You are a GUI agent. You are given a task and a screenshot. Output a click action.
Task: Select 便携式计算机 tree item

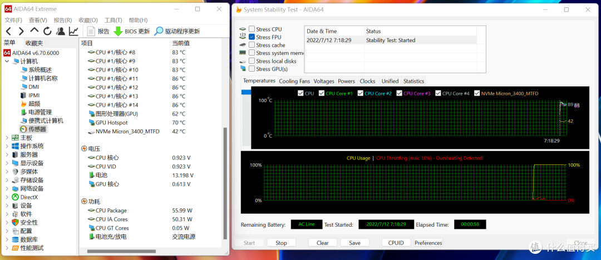(46, 121)
